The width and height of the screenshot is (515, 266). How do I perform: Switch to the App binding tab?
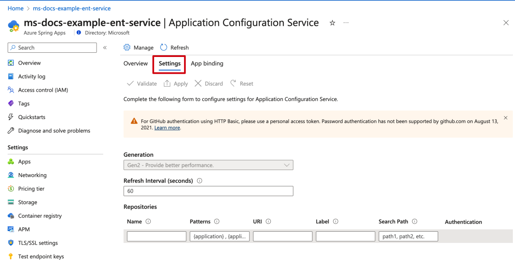[x=207, y=63]
